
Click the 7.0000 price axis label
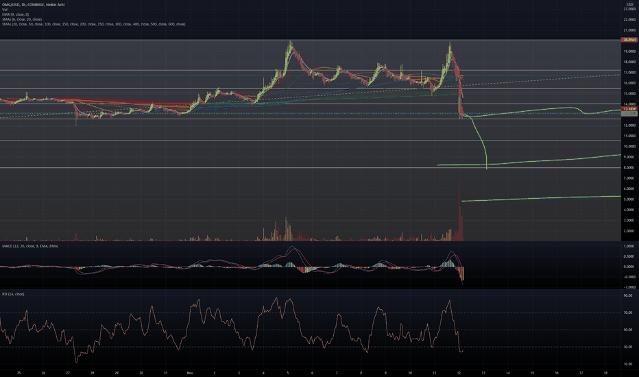click(629, 178)
